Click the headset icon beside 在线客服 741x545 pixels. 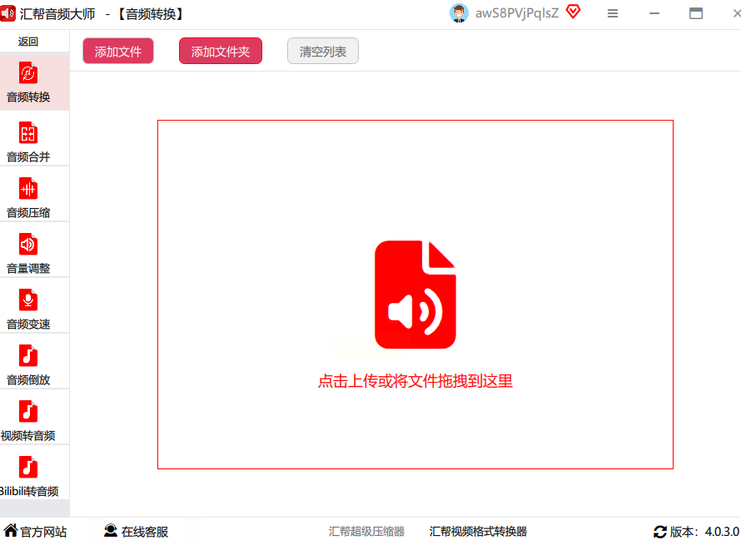111,531
